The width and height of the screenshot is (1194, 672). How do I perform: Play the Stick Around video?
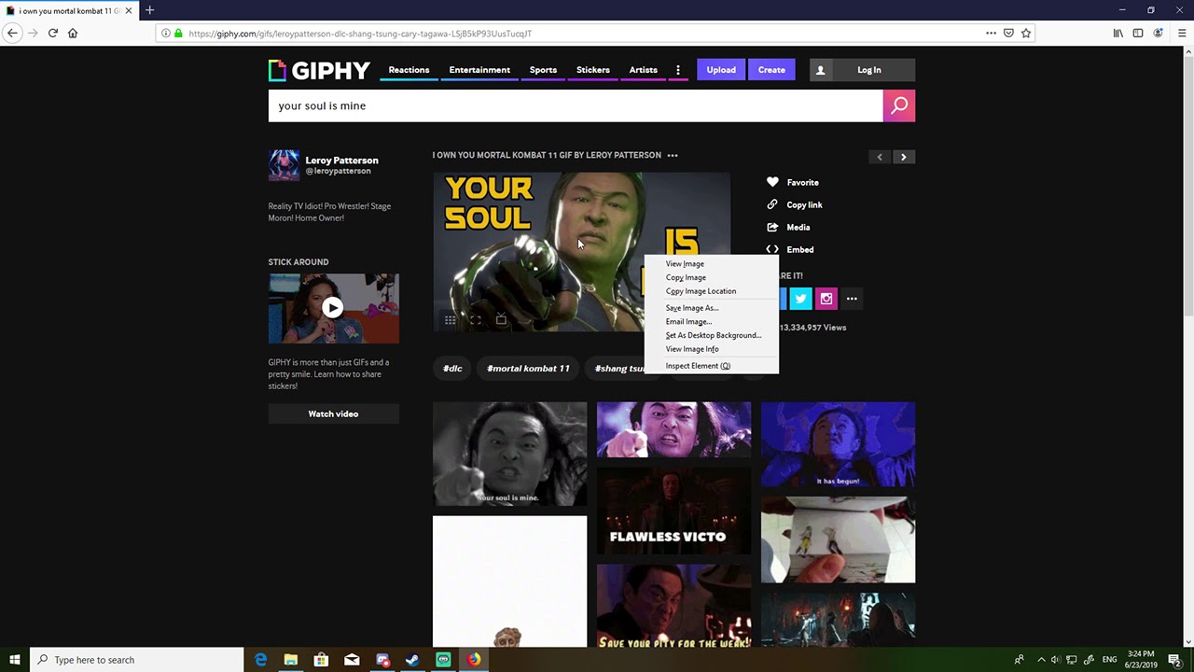click(333, 307)
